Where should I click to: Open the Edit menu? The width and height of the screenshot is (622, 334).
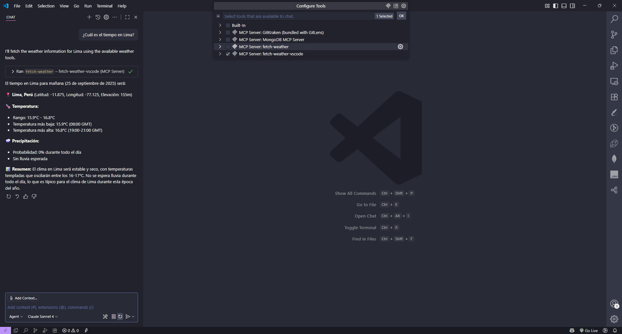[x=29, y=6]
